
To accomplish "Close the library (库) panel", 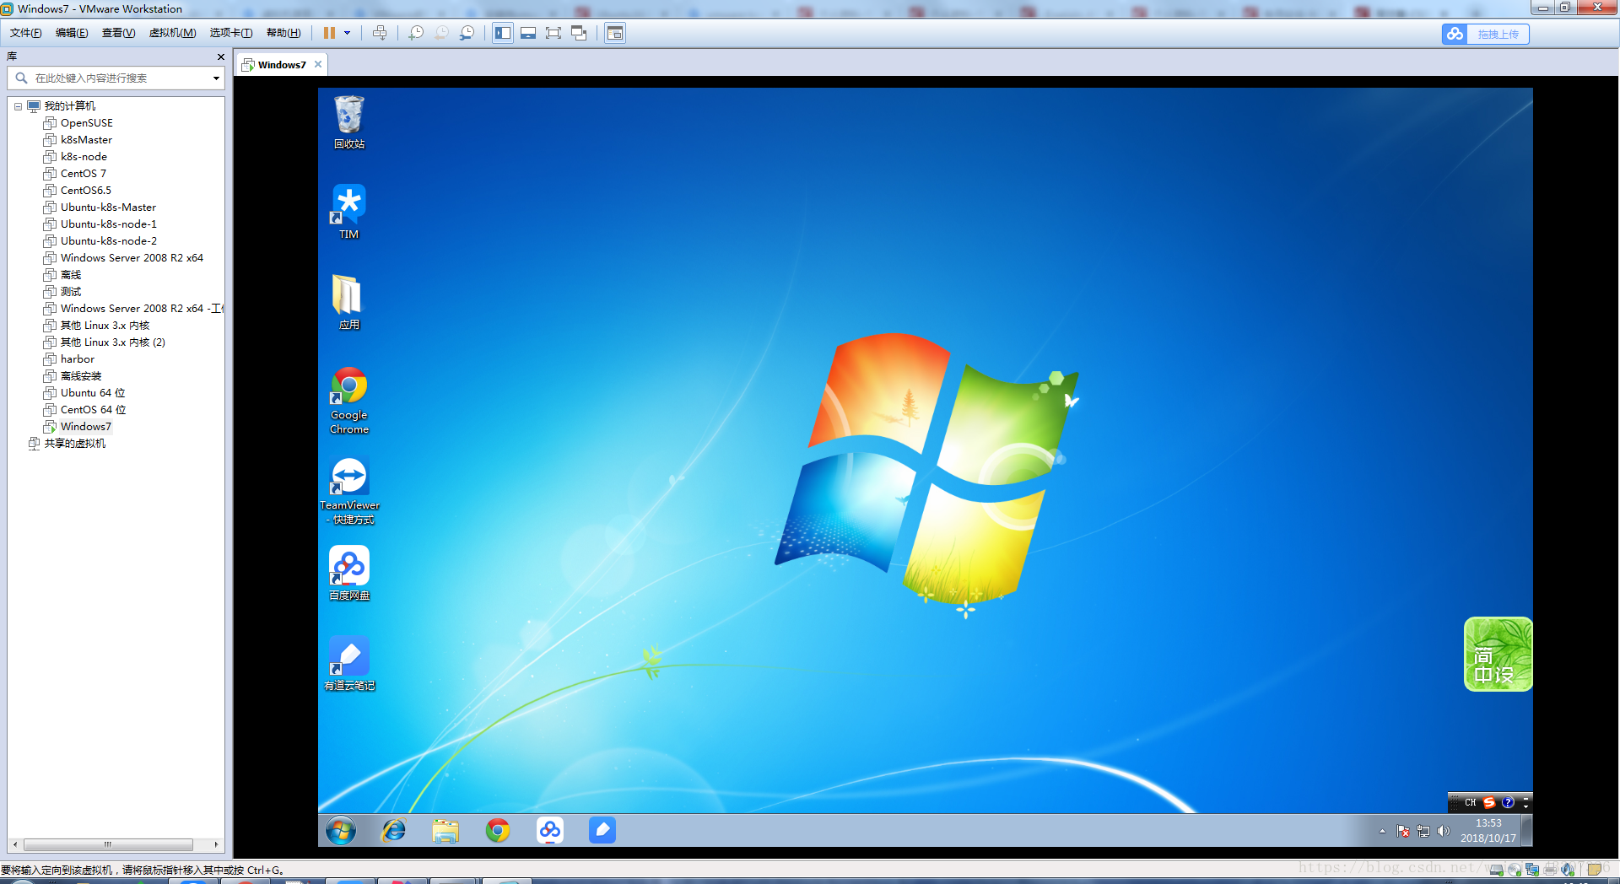I will (221, 57).
